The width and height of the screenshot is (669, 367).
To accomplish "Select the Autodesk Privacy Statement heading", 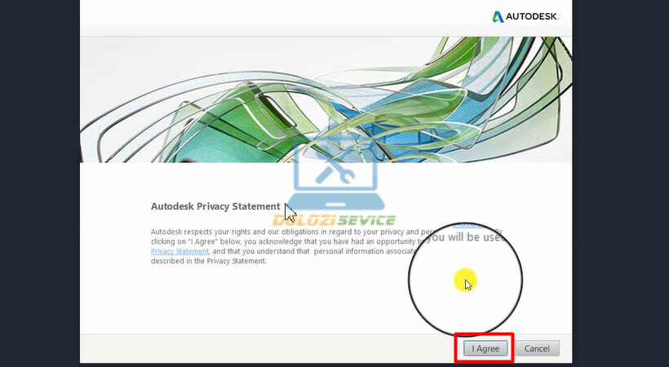I will 215,206.
